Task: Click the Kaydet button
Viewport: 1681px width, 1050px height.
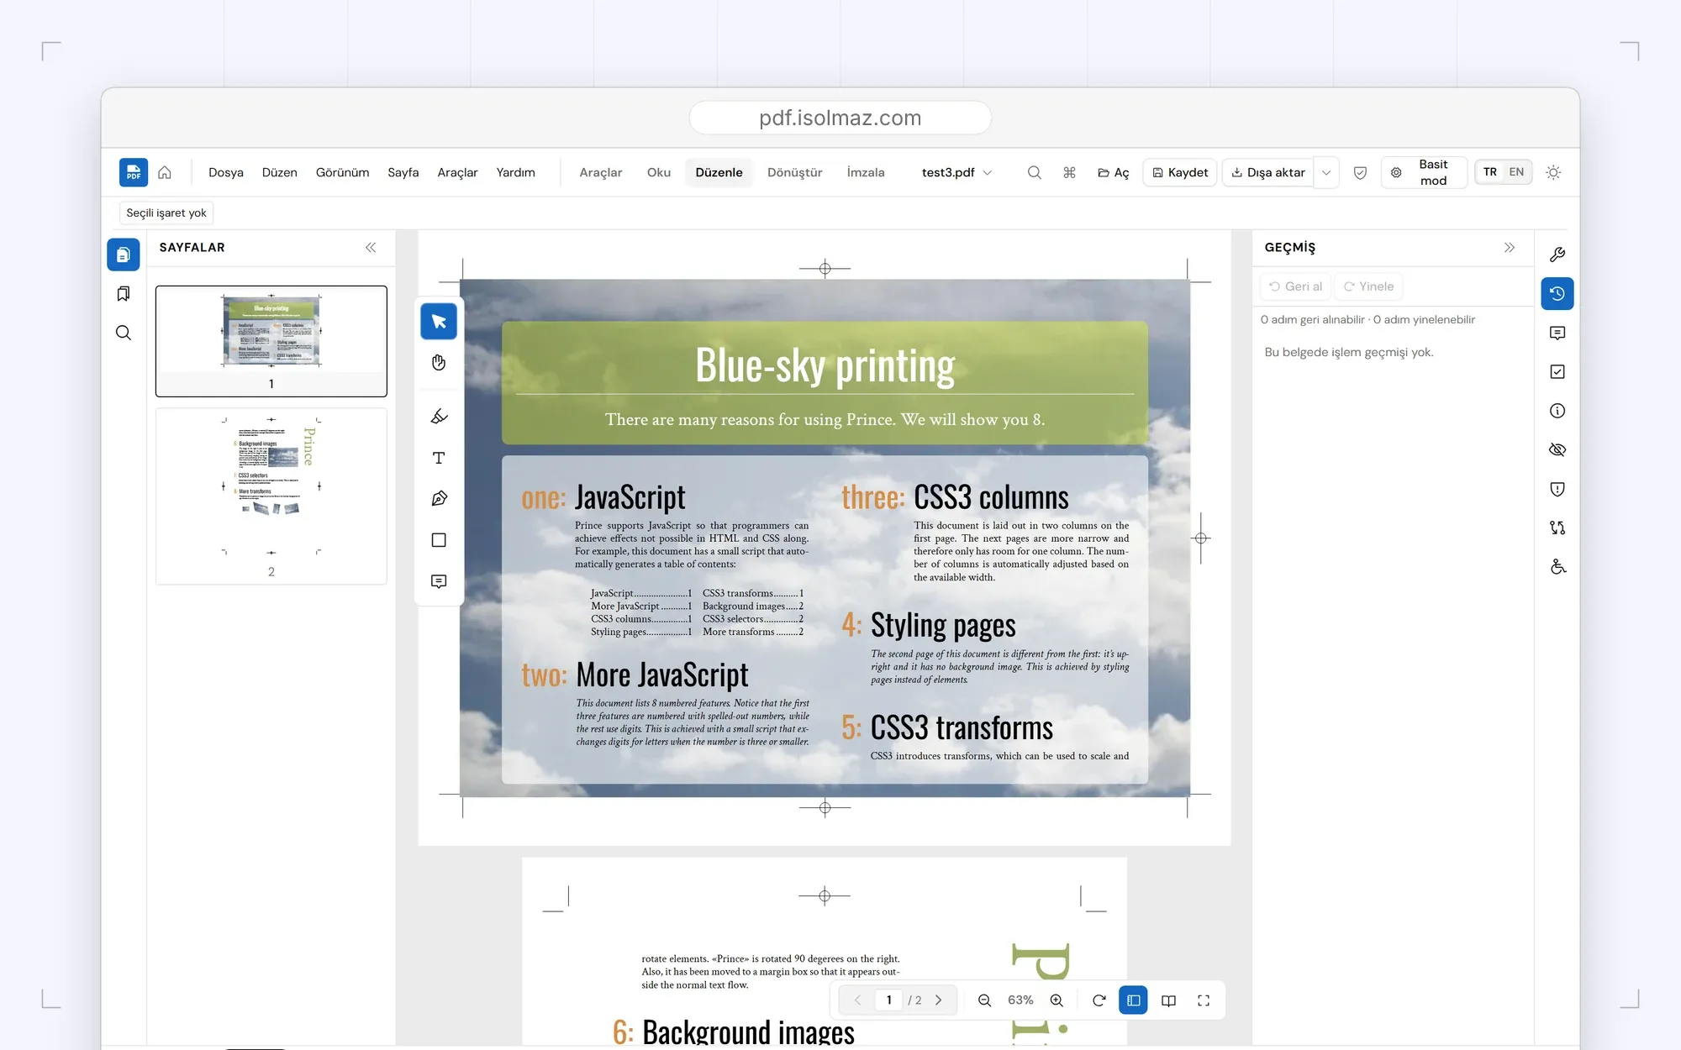Action: pos(1180,172)
